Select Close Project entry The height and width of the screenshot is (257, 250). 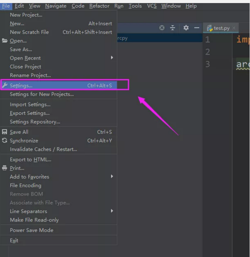pos(59,67)
